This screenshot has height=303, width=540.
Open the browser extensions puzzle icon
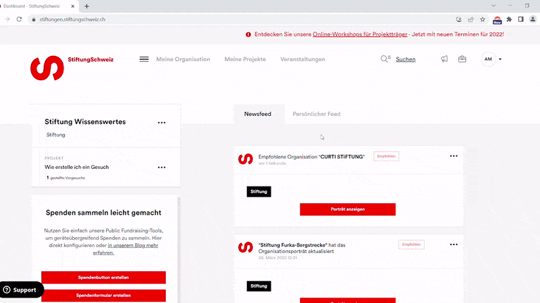(509, 20)
